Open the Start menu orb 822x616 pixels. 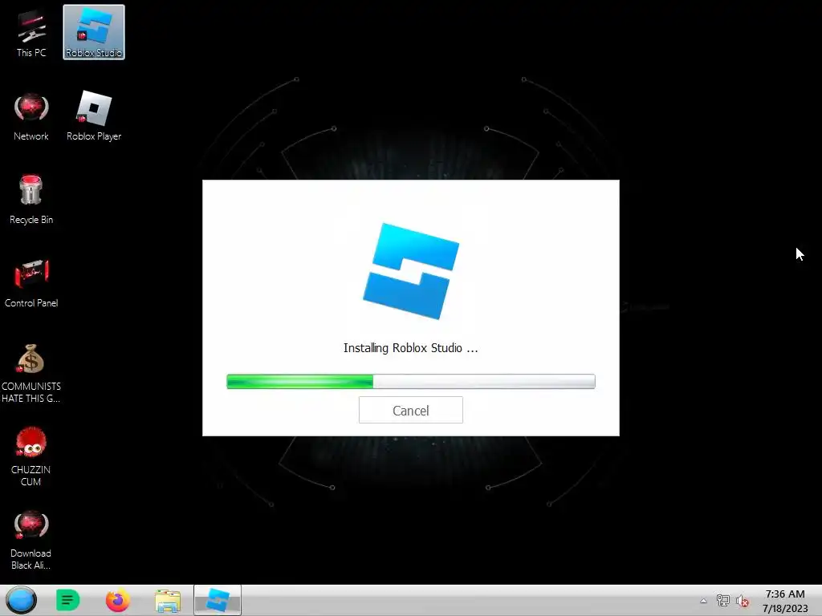(22, 600)
